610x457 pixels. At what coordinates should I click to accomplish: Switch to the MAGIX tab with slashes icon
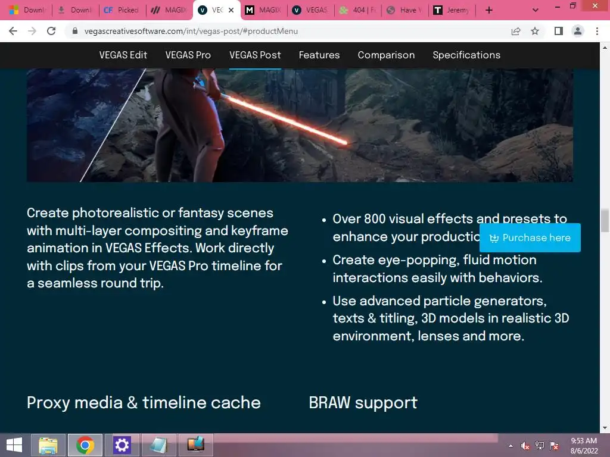[169, 10]
